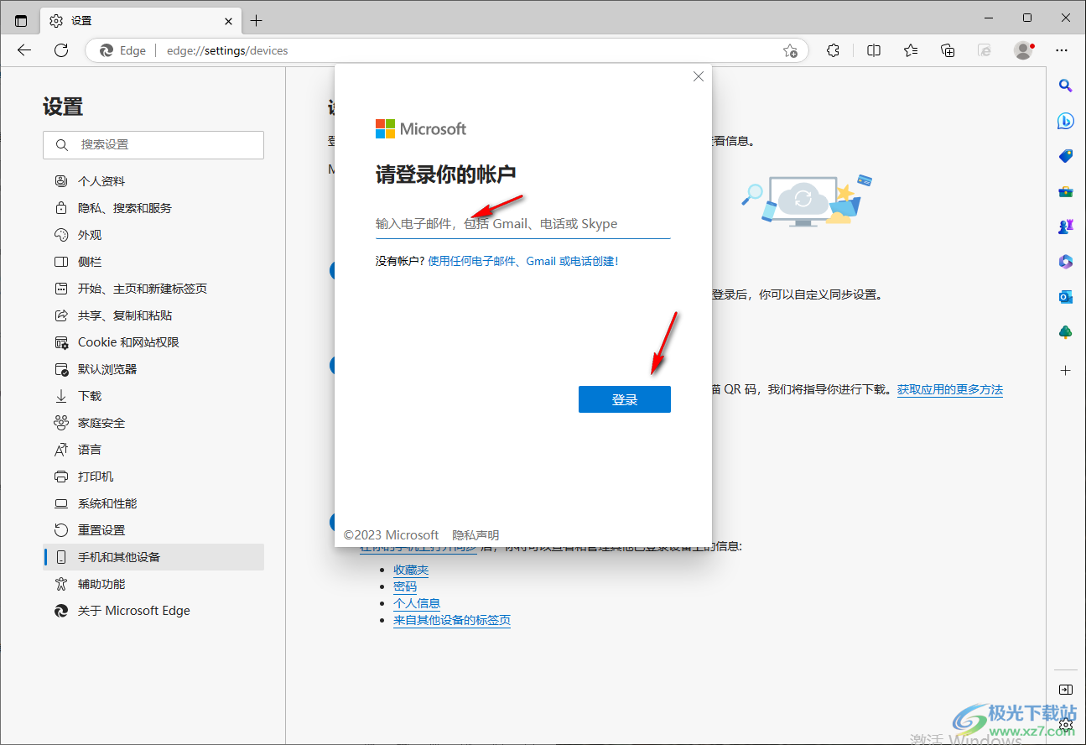Open Bing Chat sidebar icon

(1065, 121)
